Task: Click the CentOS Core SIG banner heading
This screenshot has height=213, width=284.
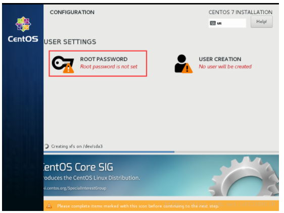Action: tap(78, 167)
